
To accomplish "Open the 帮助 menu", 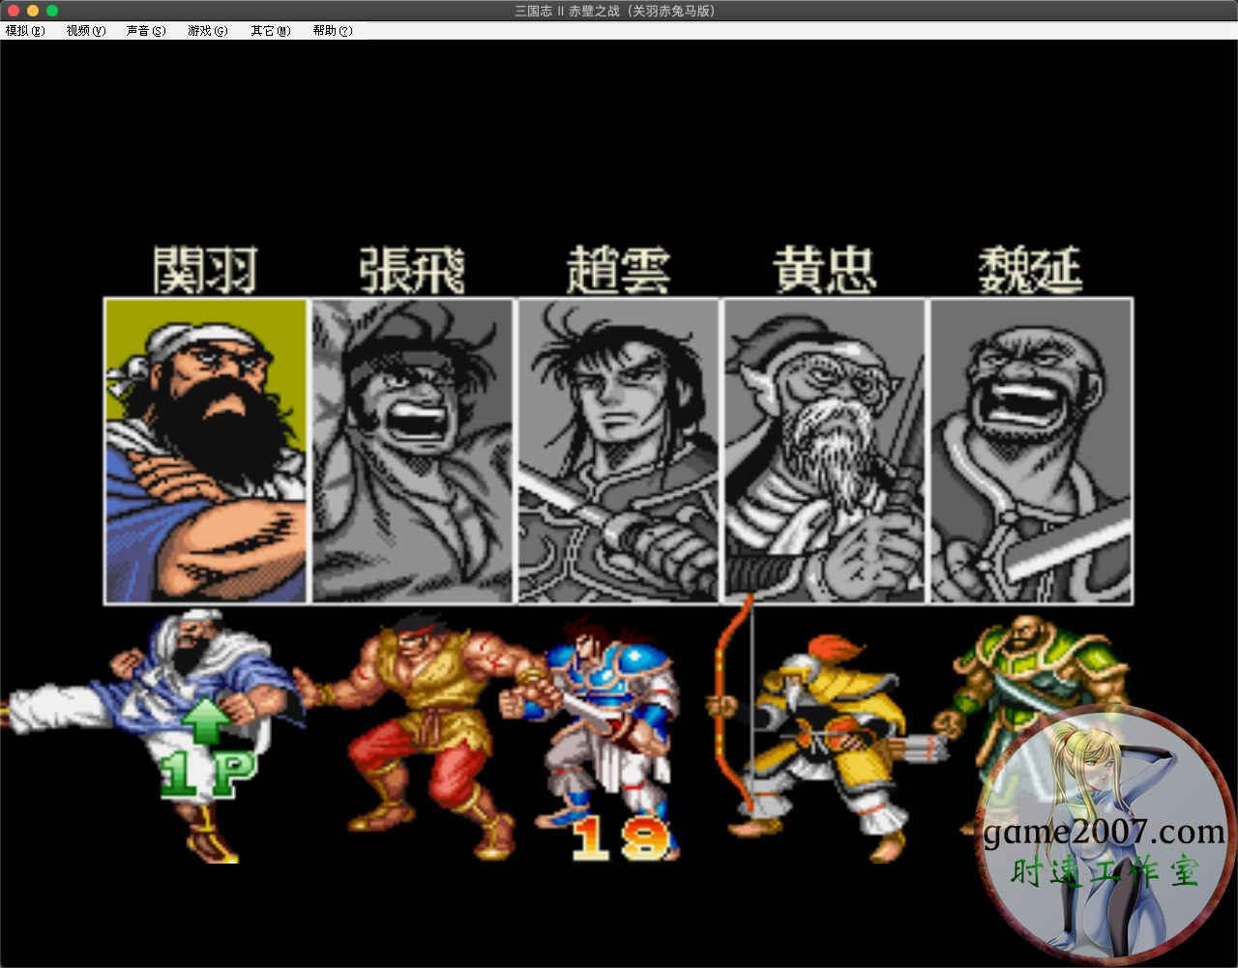I will coord(333,31).
